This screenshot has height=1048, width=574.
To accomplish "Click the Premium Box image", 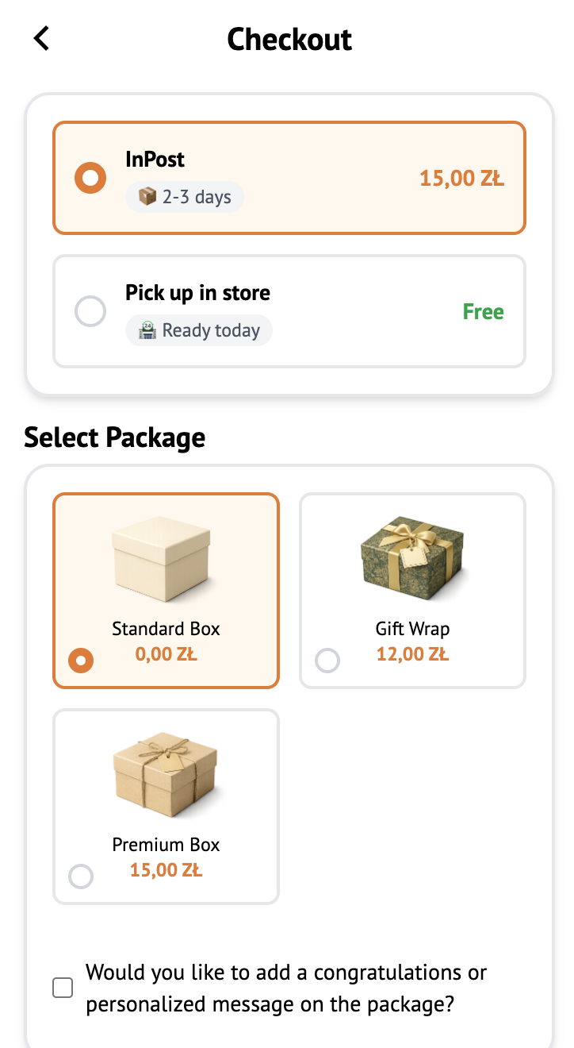I will tap(165, 774).
